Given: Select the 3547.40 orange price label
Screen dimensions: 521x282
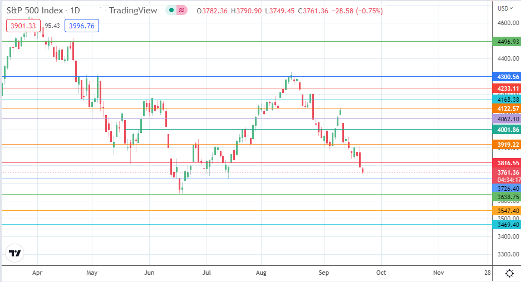Looking at the screenshot, I should point(507,211).
